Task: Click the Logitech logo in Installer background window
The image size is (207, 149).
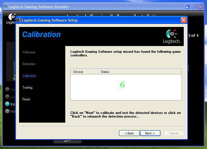Action: (11, 19)
